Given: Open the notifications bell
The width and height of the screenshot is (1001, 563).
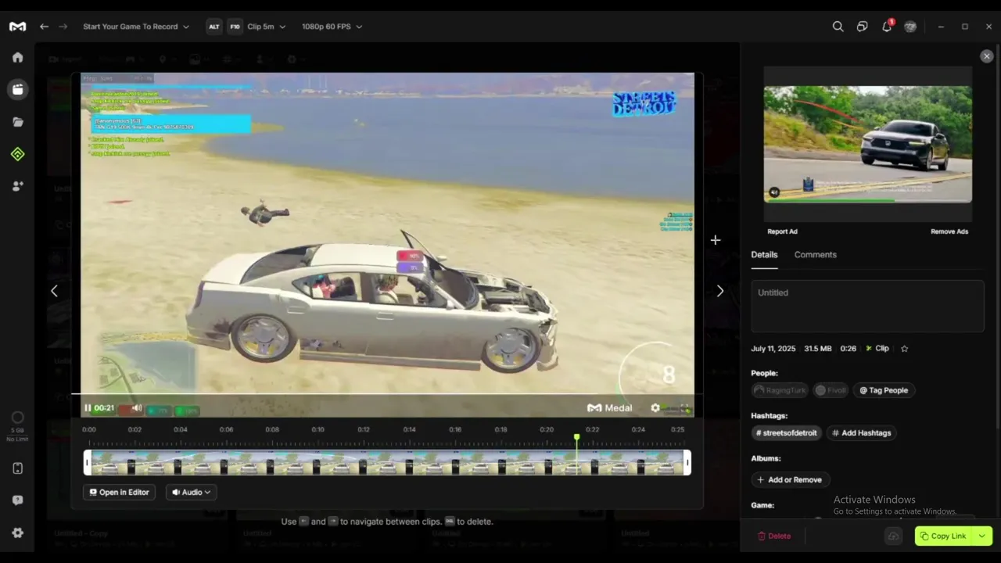Looking at the screenshot, I should (x=887, y=27).
